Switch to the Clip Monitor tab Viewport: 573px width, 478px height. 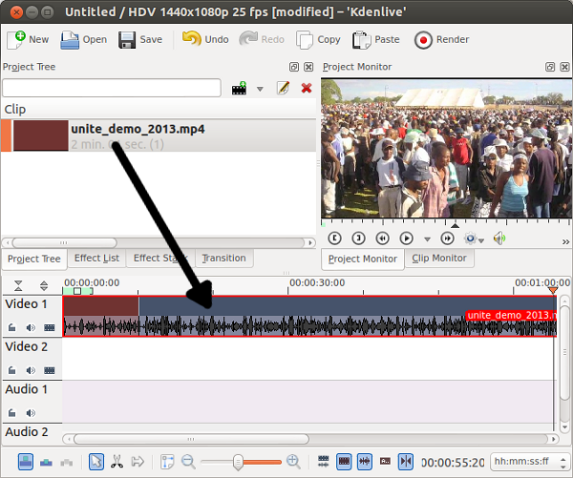tap(439, 258)
